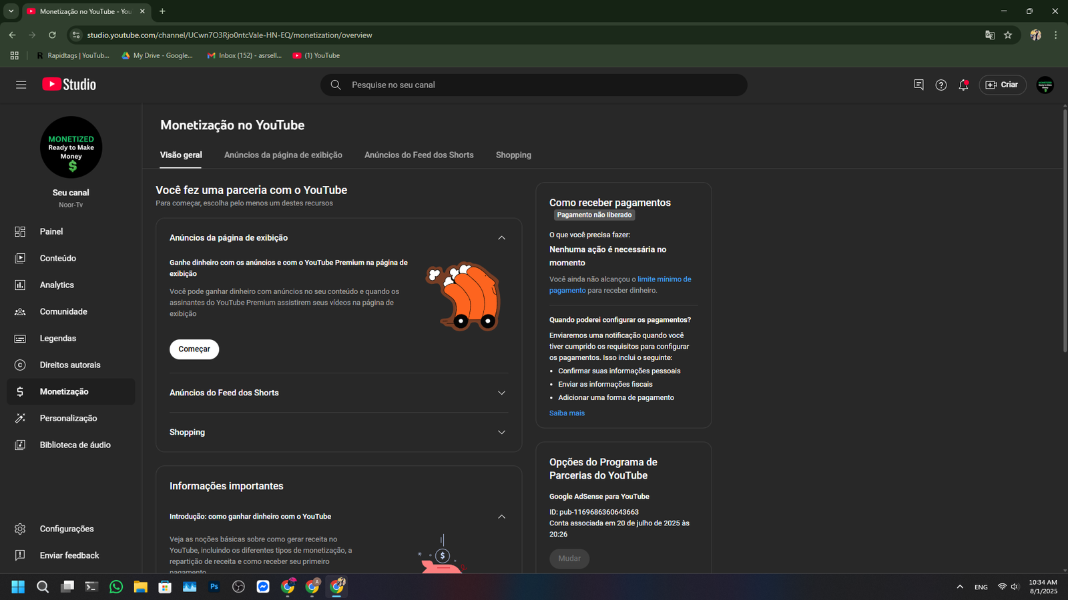This screenshot has width=1068, height=600.
Task: Click the browser address bar URL
Action: click(230, 35)
